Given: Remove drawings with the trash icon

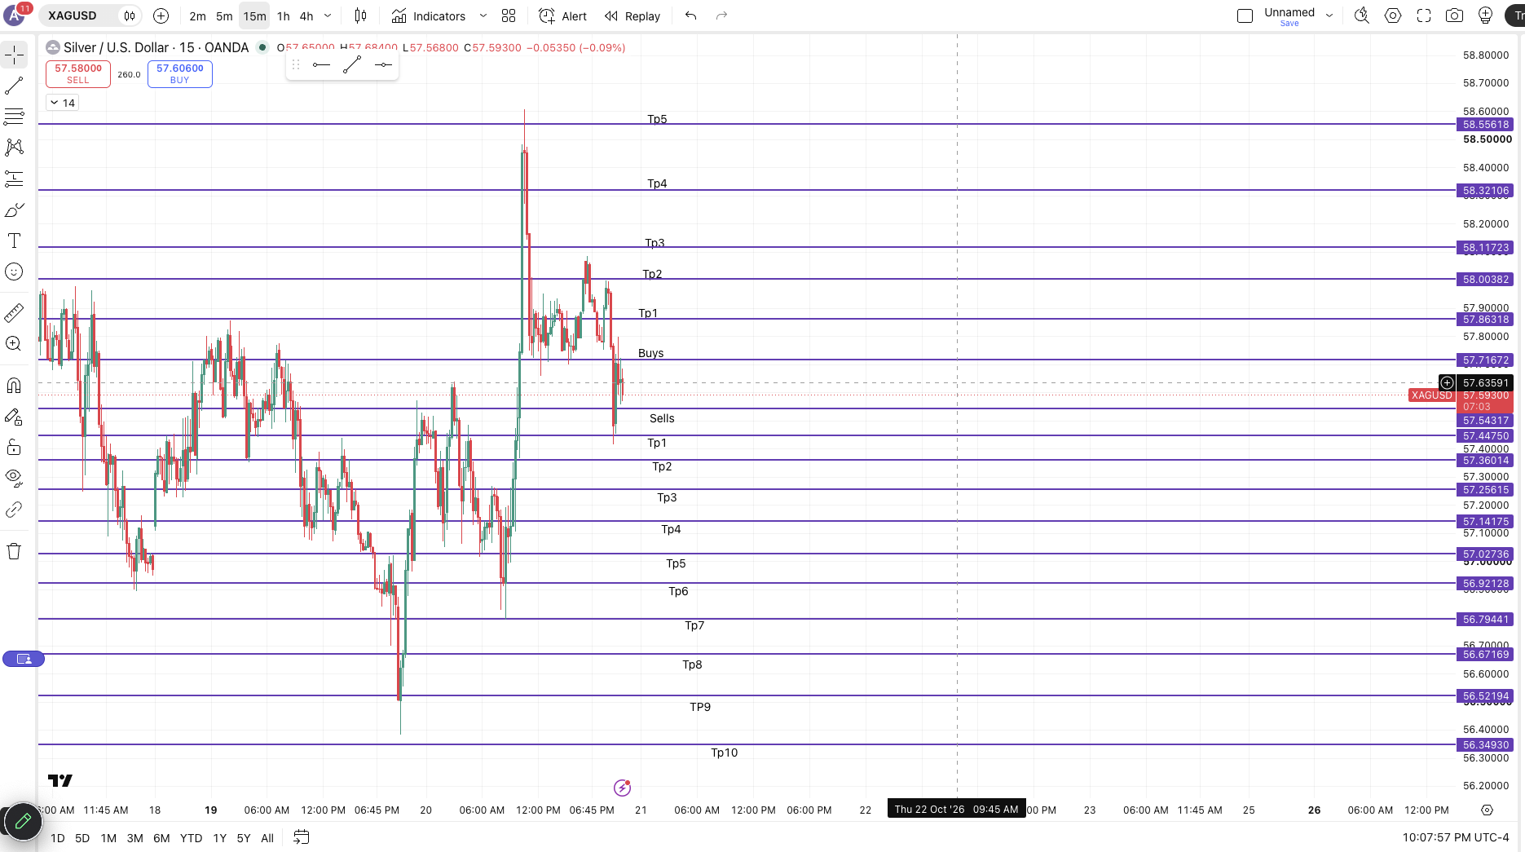Looking at the screenshot, I should (x=15, y=551).
